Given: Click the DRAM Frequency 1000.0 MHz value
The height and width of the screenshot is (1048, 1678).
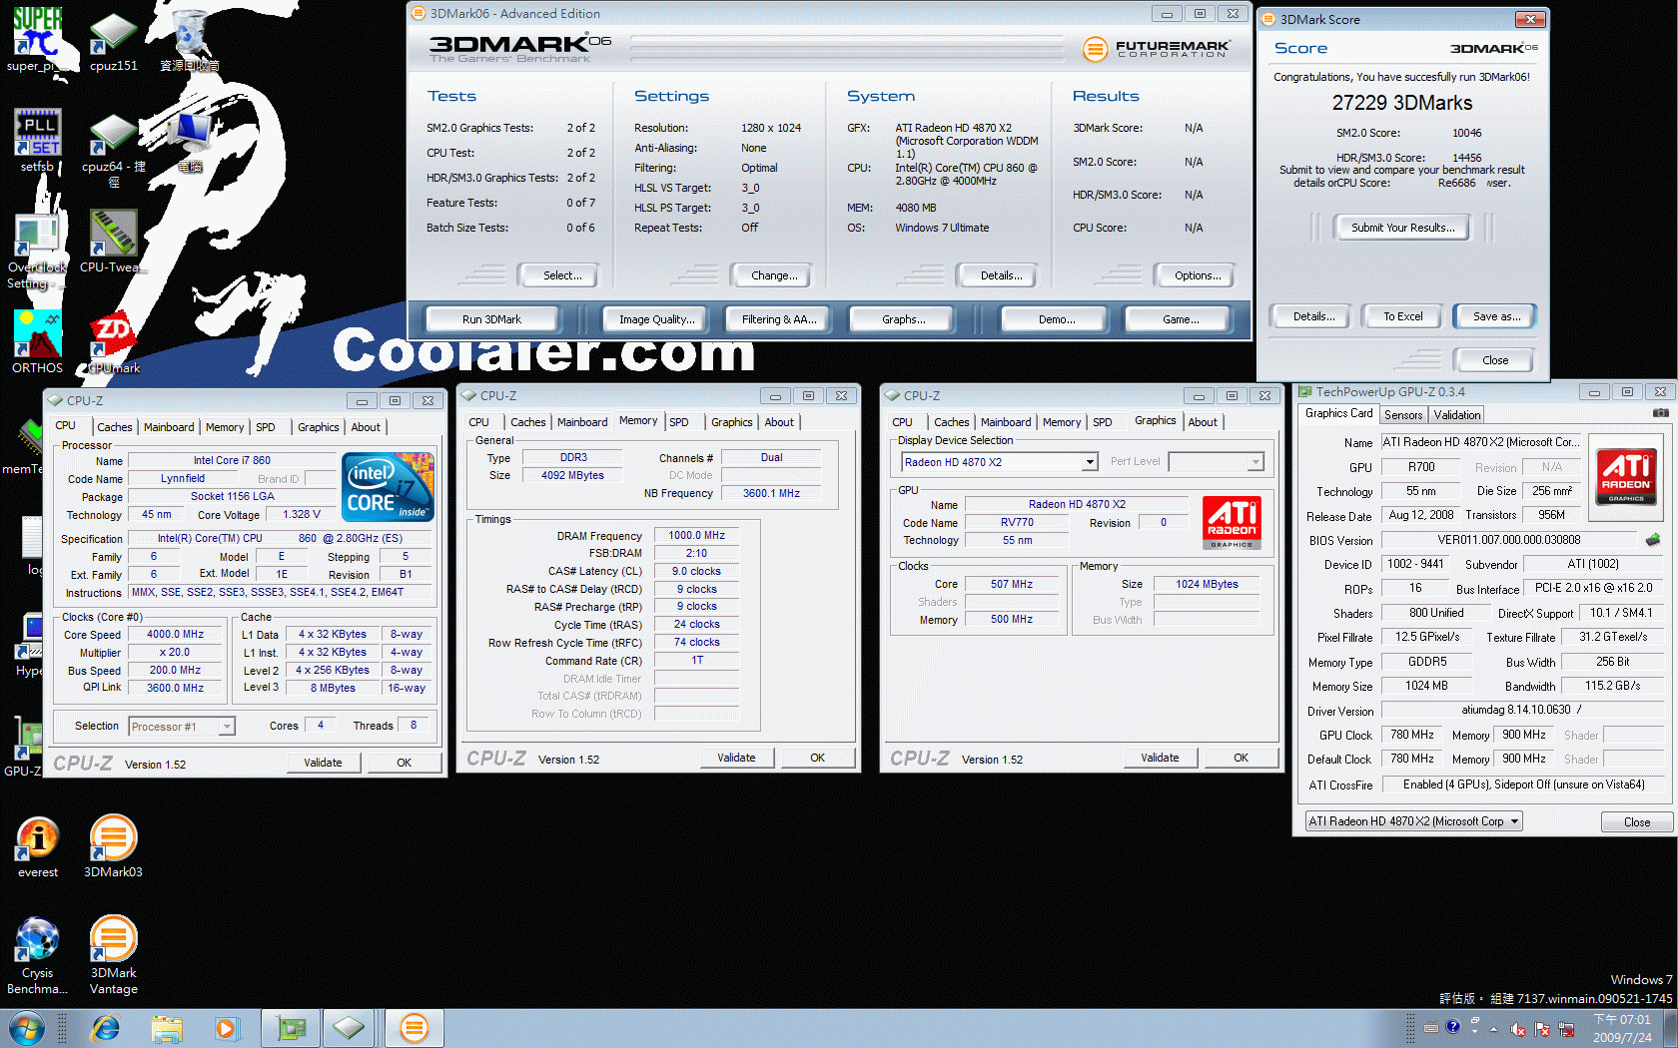Looking at the screenshot, I should coord(696,536).
